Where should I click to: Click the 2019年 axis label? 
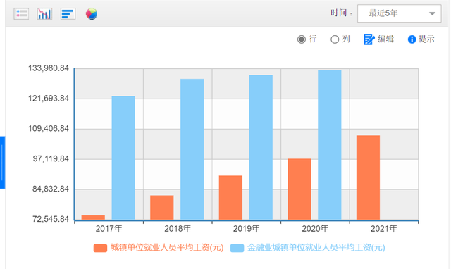[x=247, y=229]
